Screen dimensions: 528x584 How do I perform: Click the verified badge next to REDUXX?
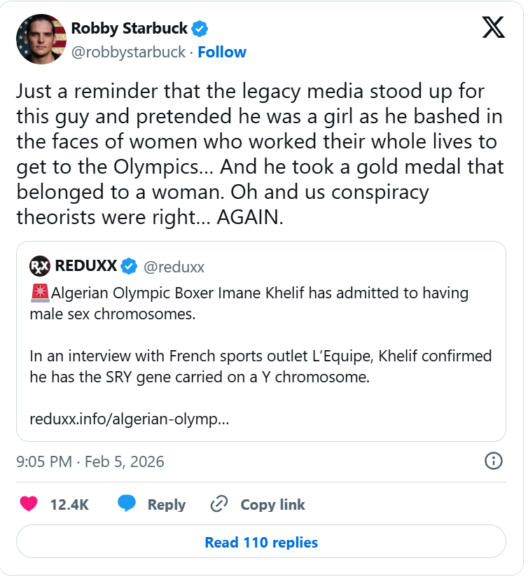[130, 266]
